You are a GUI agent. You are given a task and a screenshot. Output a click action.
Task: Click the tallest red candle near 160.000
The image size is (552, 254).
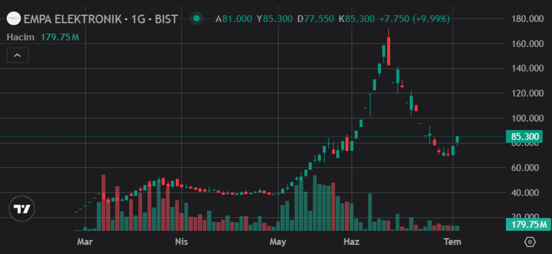pyautogui.click(x=388, y=50)
